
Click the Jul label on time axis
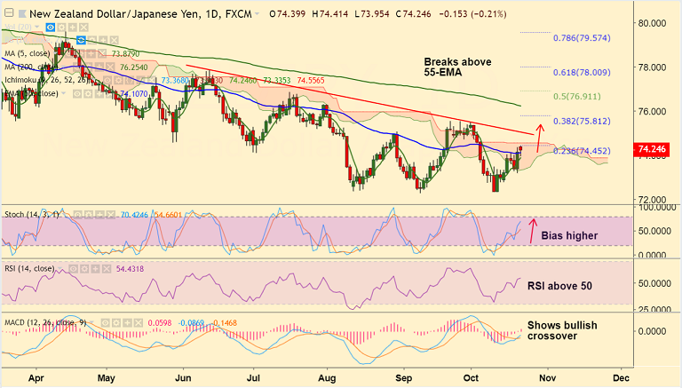click(254, 378)
